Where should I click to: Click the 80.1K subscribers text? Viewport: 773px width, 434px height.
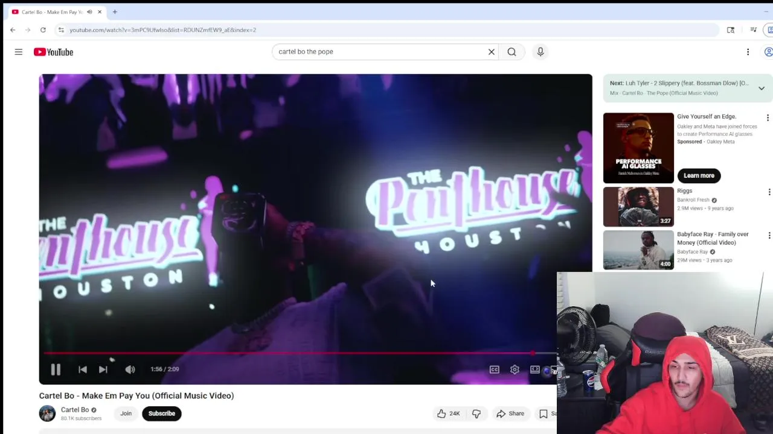point(81,418)
